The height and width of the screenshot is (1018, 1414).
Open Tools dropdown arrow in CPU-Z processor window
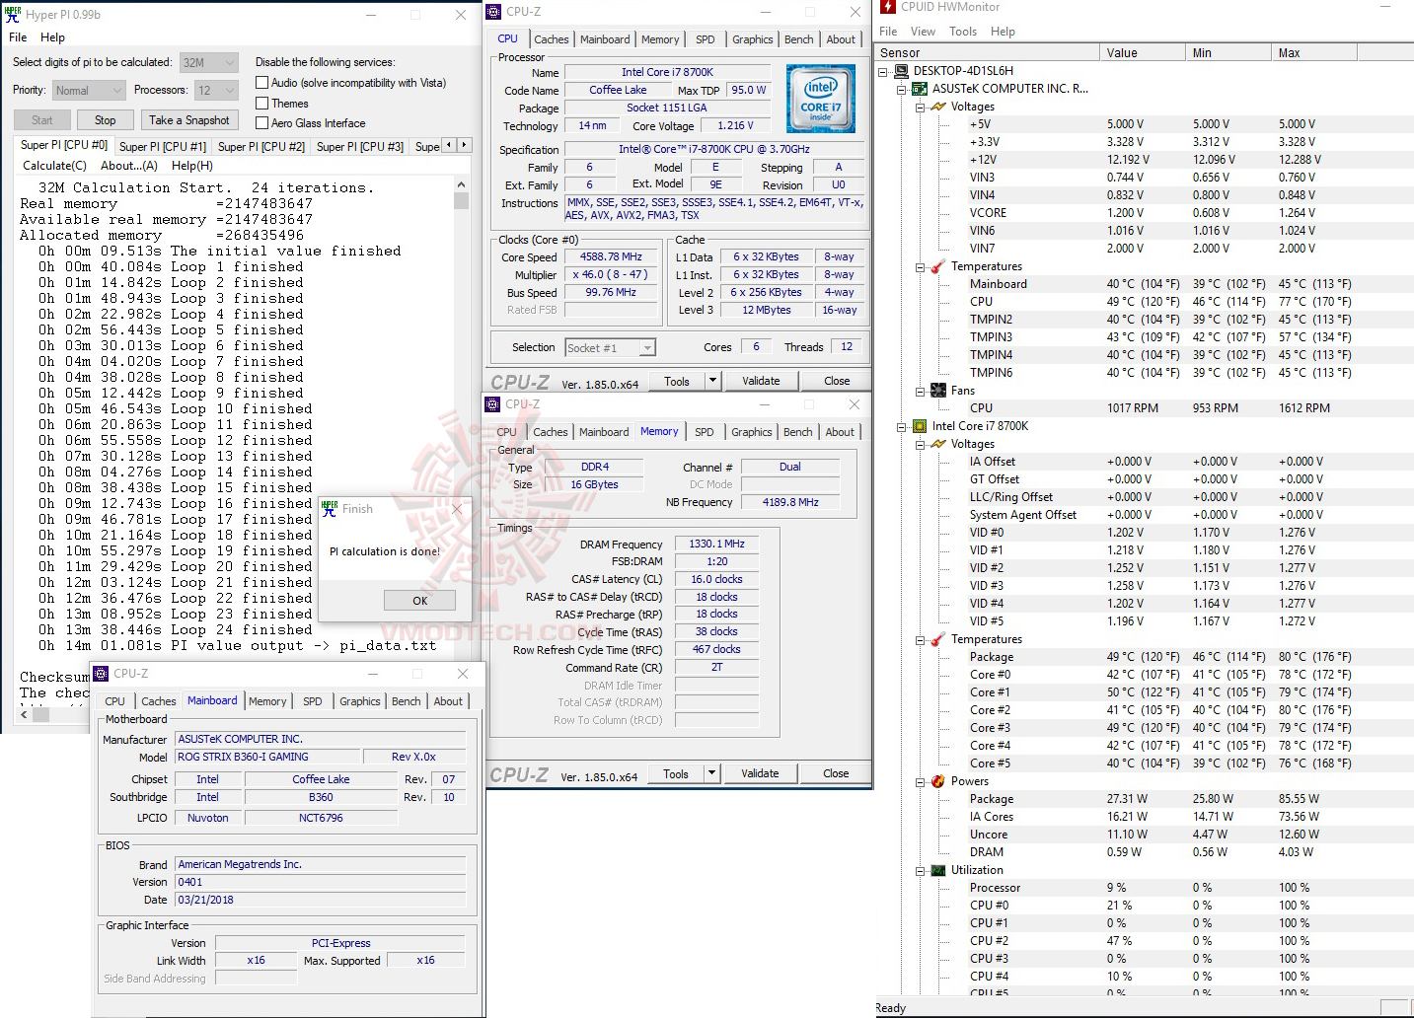tap(712, 381)
